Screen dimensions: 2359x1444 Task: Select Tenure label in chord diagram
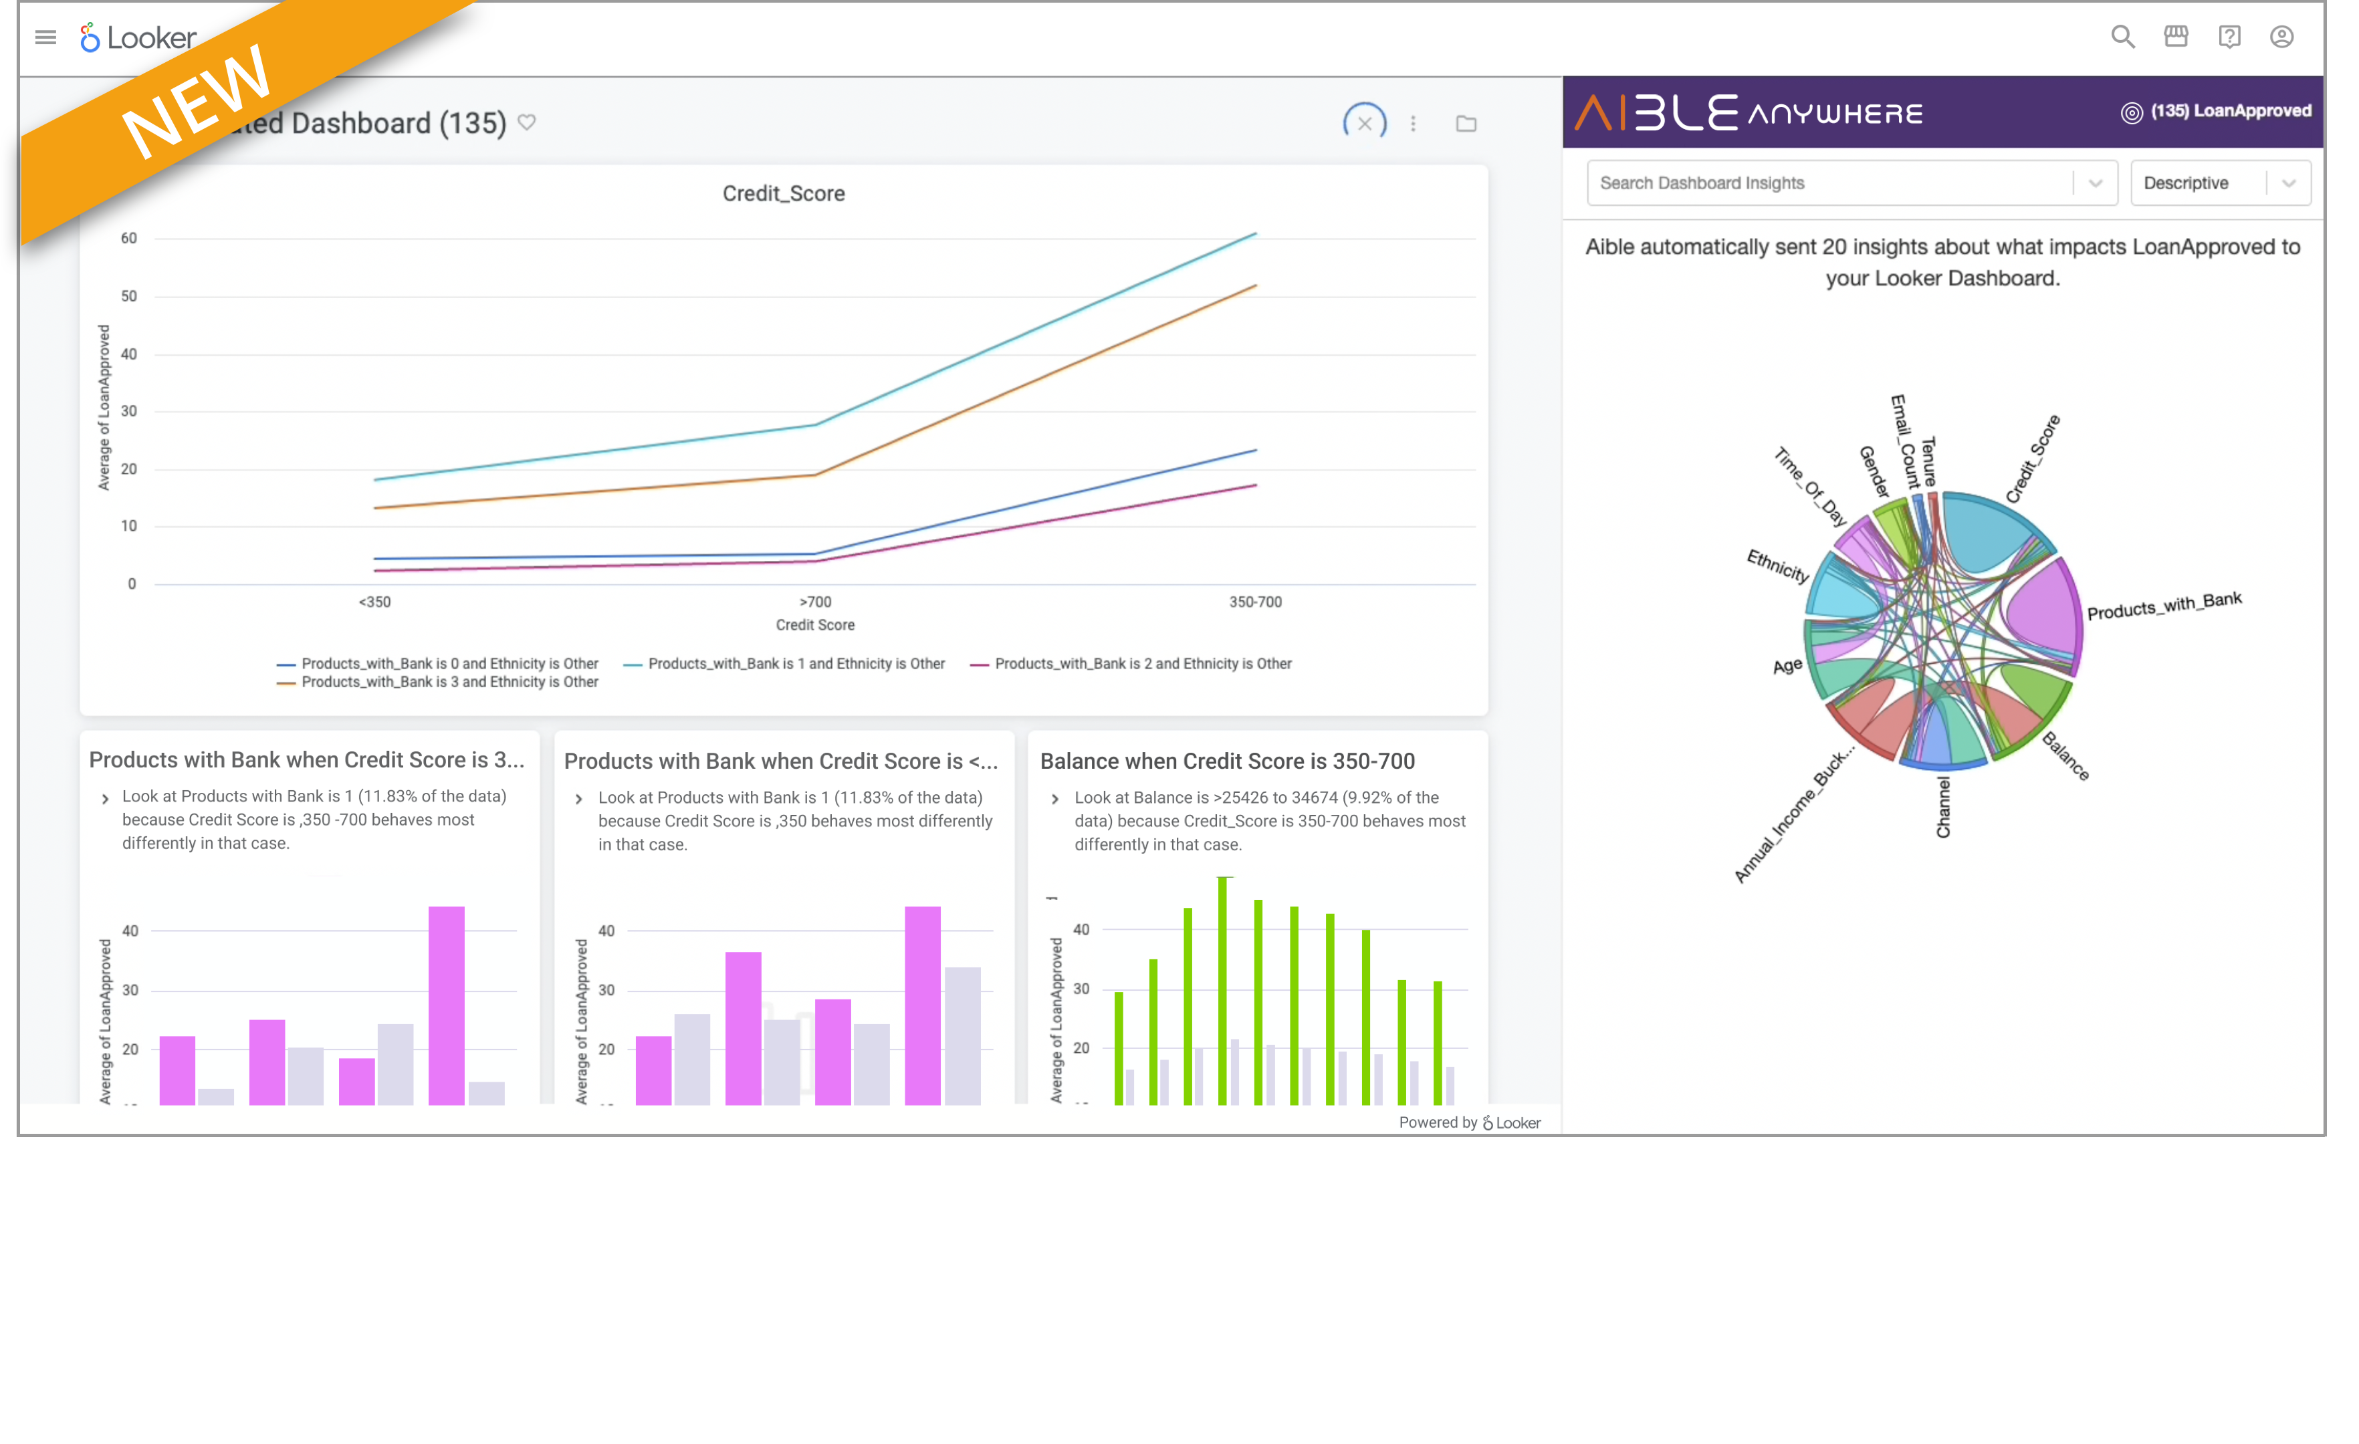1929,461
